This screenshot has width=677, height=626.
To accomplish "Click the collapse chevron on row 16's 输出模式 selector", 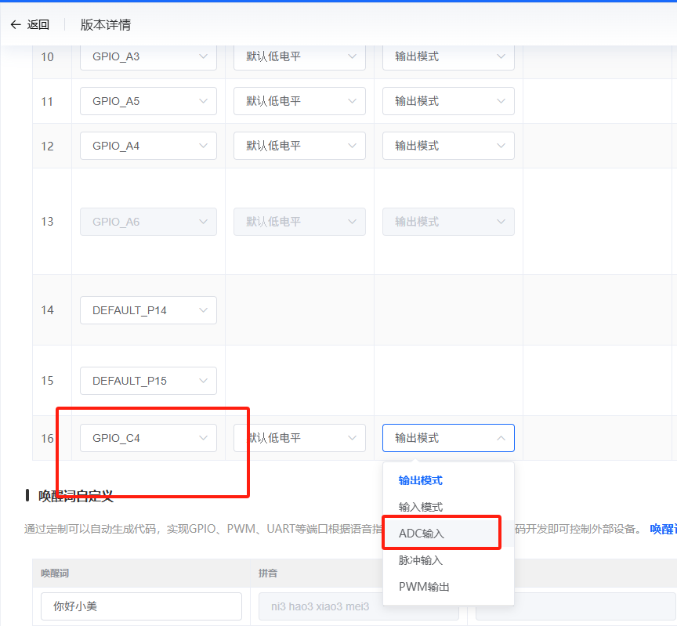I will pos(501,438).
